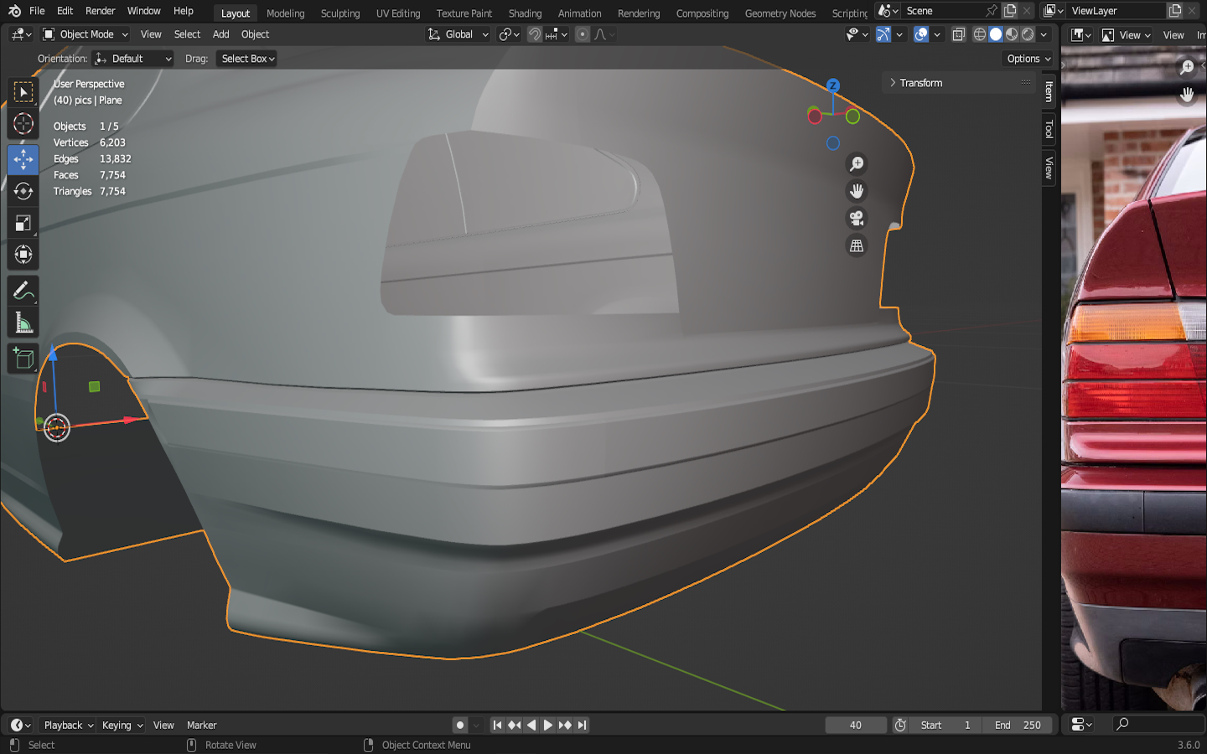Click the current frame field showing 40
This screenshot has width=1207, height=754.
pyautogui.click(x=855, y=726)
